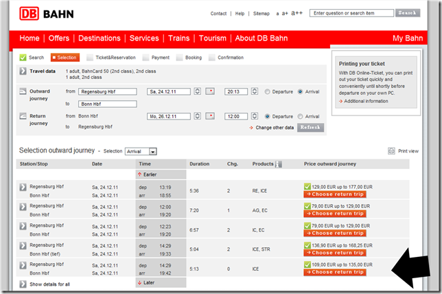Expand Show details for all
Screen dimensions: 442x294
point(23,284)
